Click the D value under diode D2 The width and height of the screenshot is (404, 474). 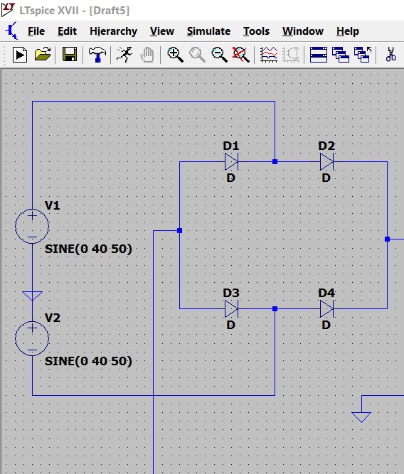click(x=326, y=178)
